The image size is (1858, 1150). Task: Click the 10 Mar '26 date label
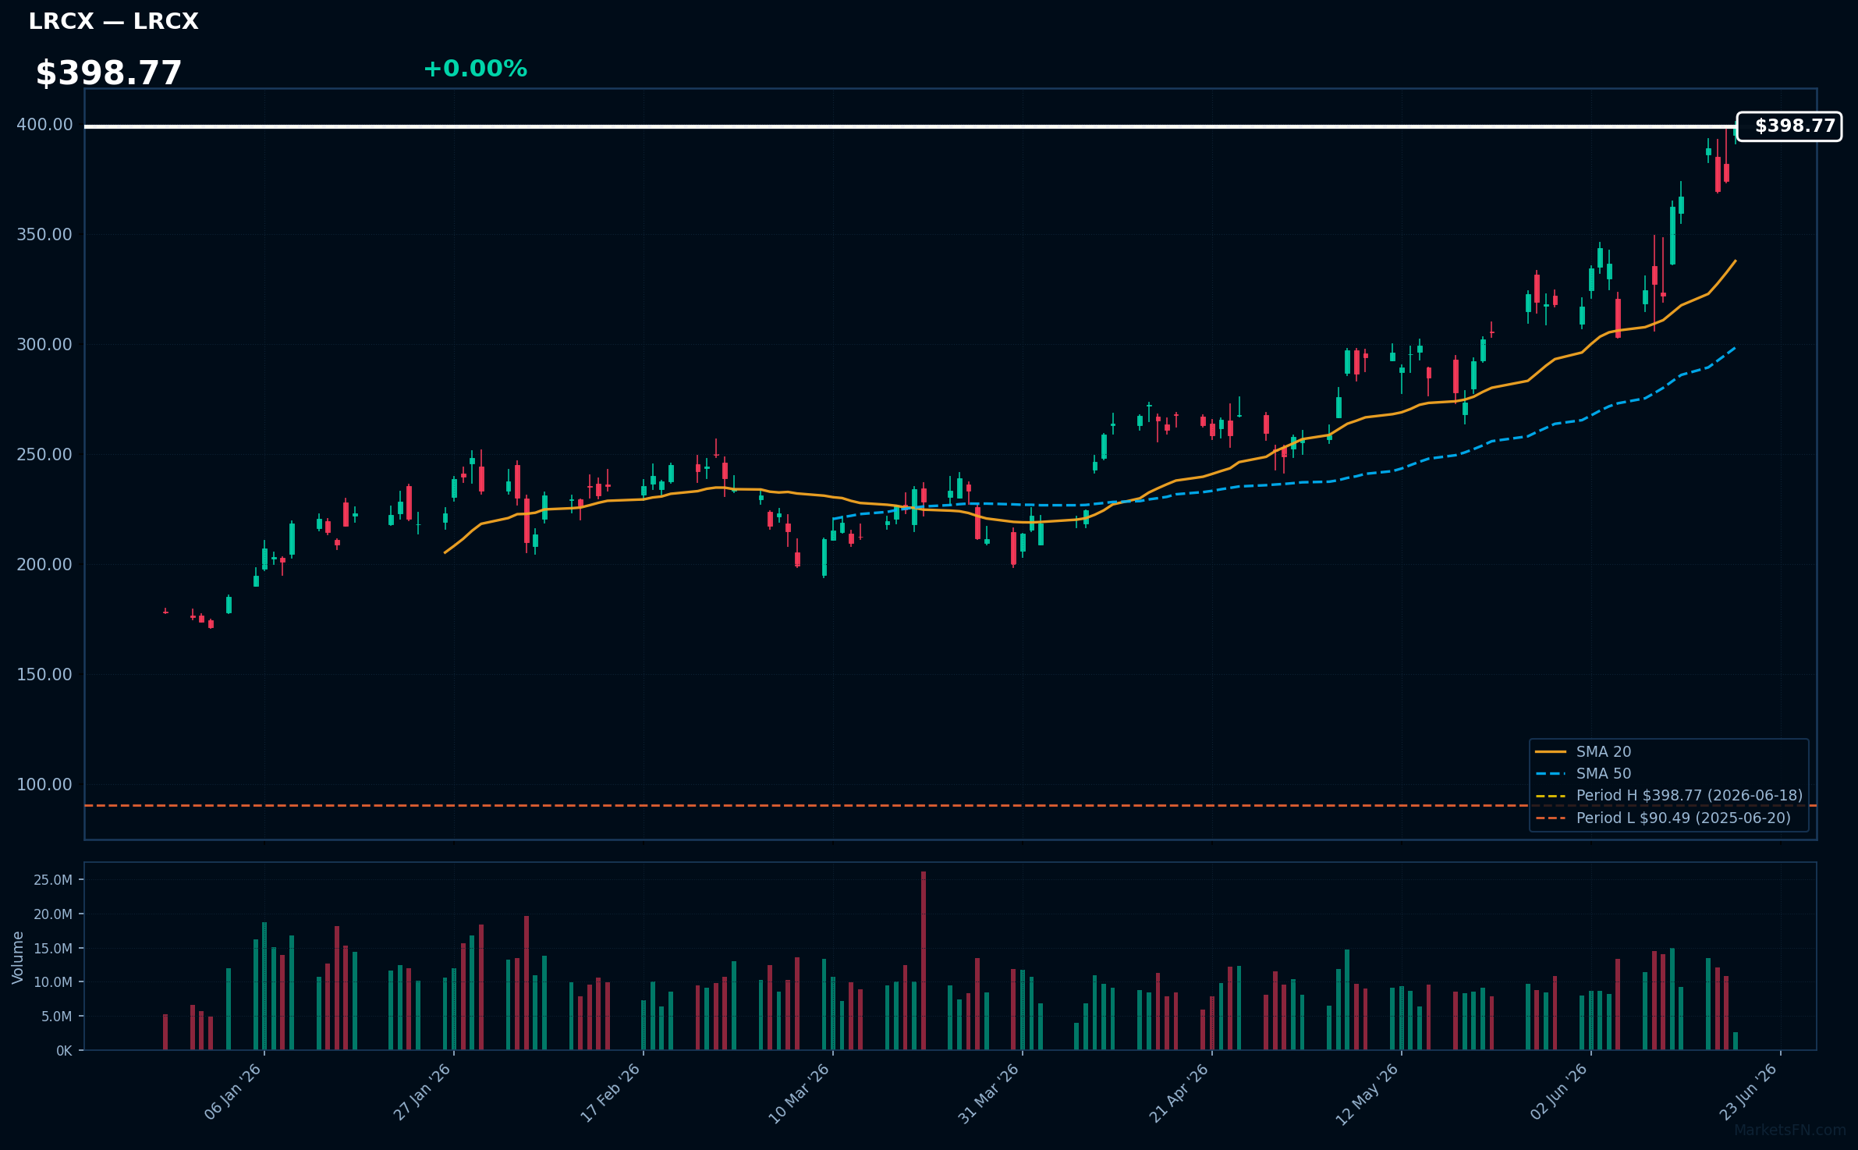[800, 1092]
